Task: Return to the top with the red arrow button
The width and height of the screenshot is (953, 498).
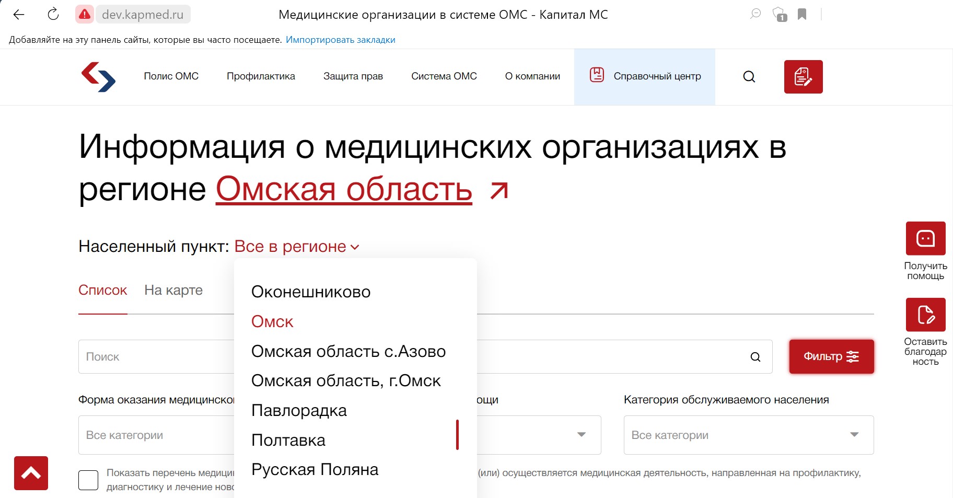Action: tap(31, 473)
